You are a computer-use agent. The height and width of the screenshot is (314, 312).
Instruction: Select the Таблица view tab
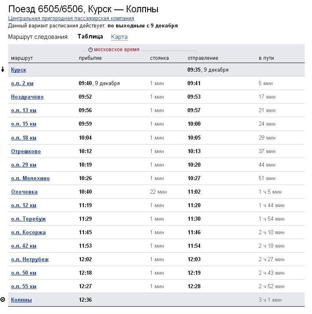[90, 36]
